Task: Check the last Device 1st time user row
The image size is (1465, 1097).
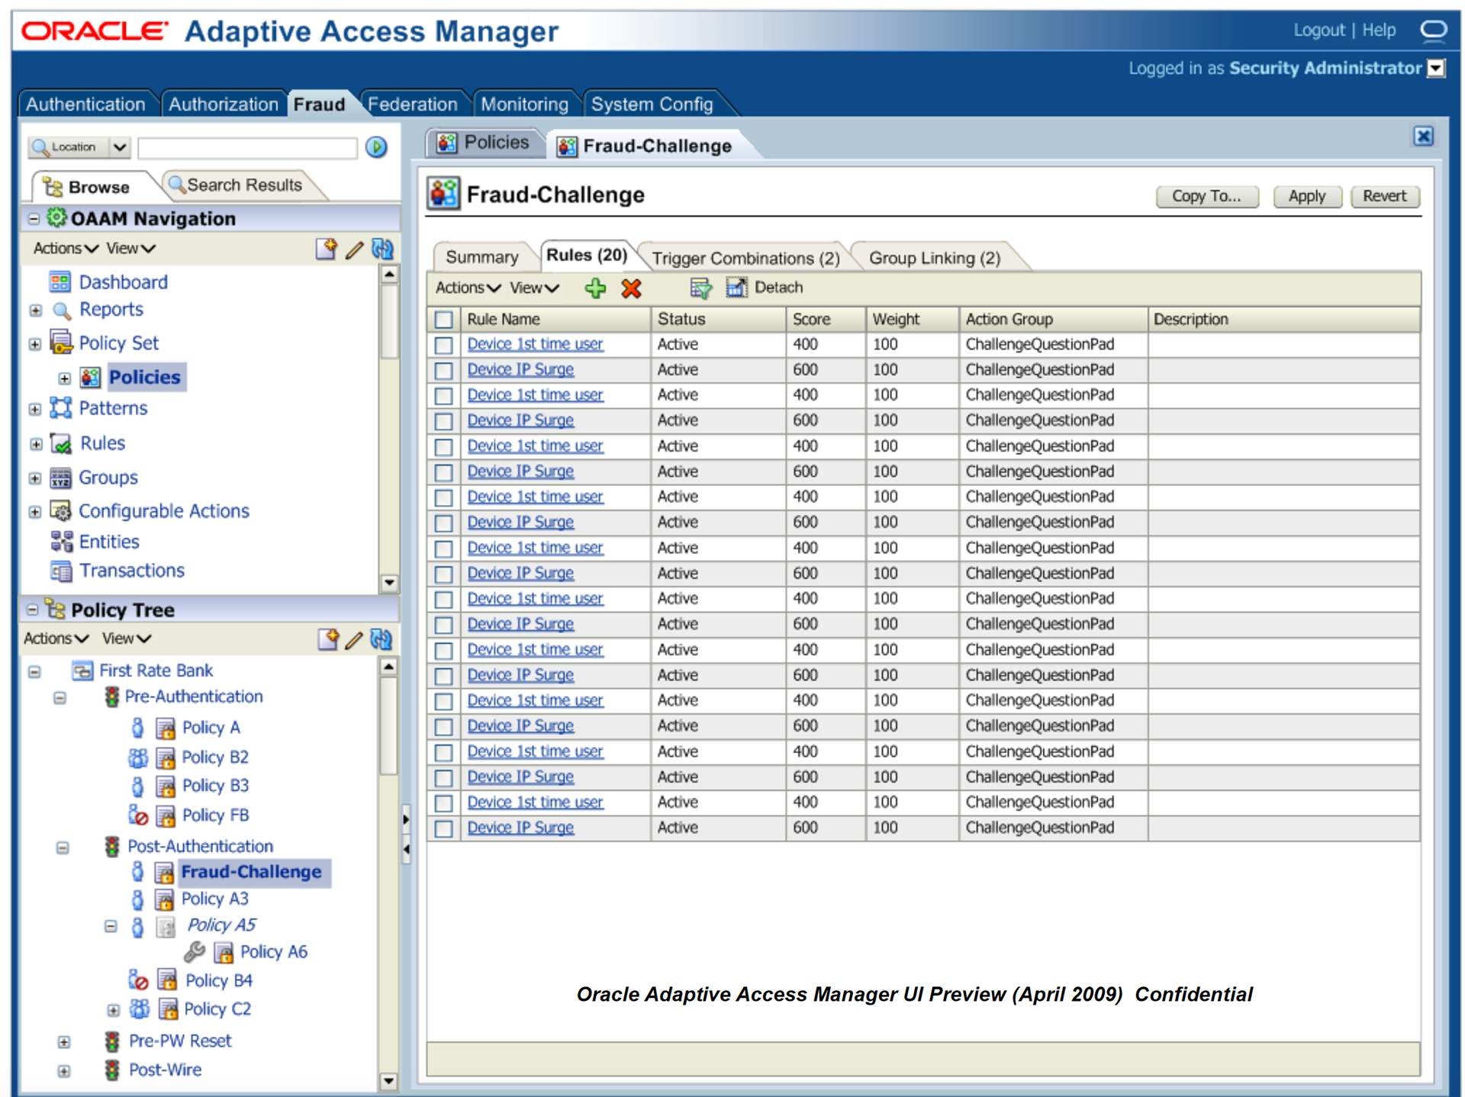Action: 443,803
